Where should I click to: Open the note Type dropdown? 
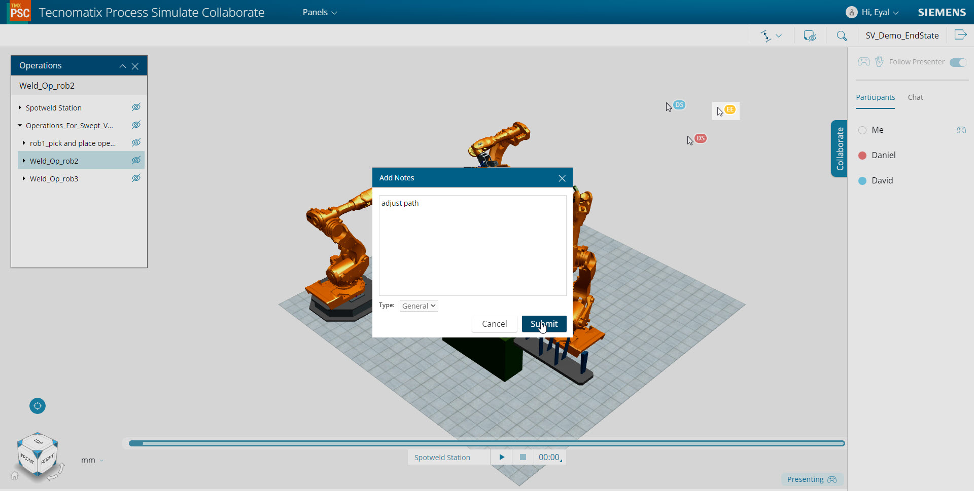[x=419, y=306]
